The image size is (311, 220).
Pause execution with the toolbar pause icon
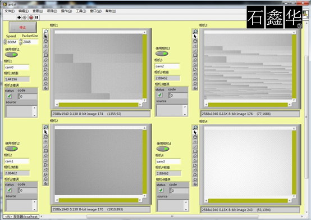point(36,17)
